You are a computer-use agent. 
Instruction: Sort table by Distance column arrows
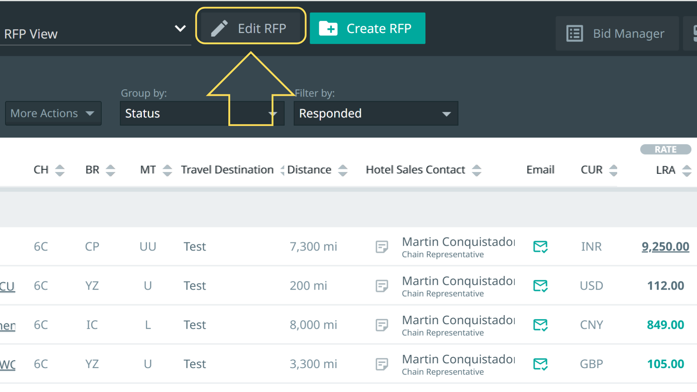point(343,170)
